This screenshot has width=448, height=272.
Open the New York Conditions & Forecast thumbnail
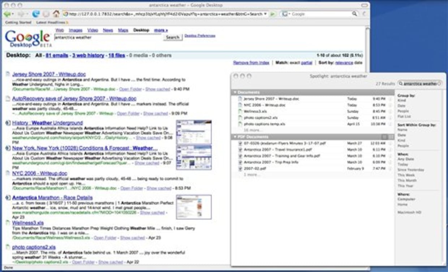point(194,157)
